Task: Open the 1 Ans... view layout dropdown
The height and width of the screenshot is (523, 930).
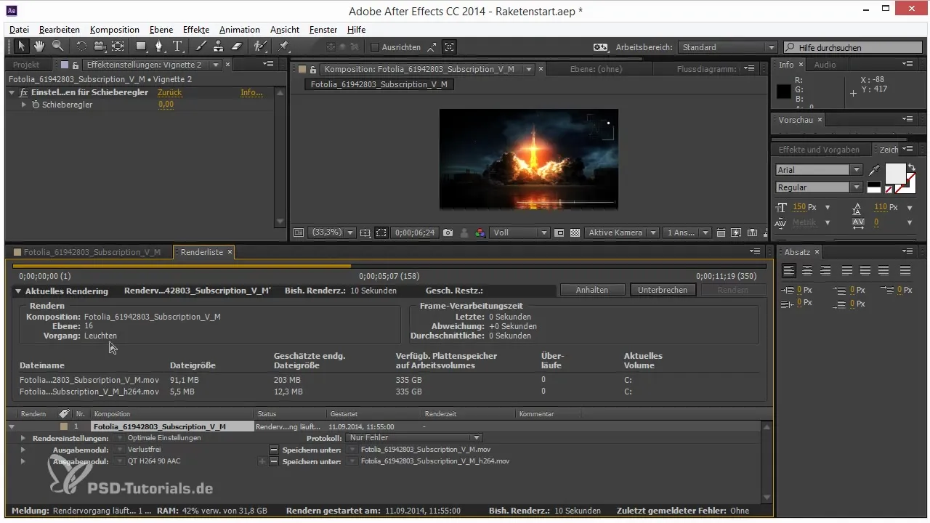Action: tap(687, 233)
